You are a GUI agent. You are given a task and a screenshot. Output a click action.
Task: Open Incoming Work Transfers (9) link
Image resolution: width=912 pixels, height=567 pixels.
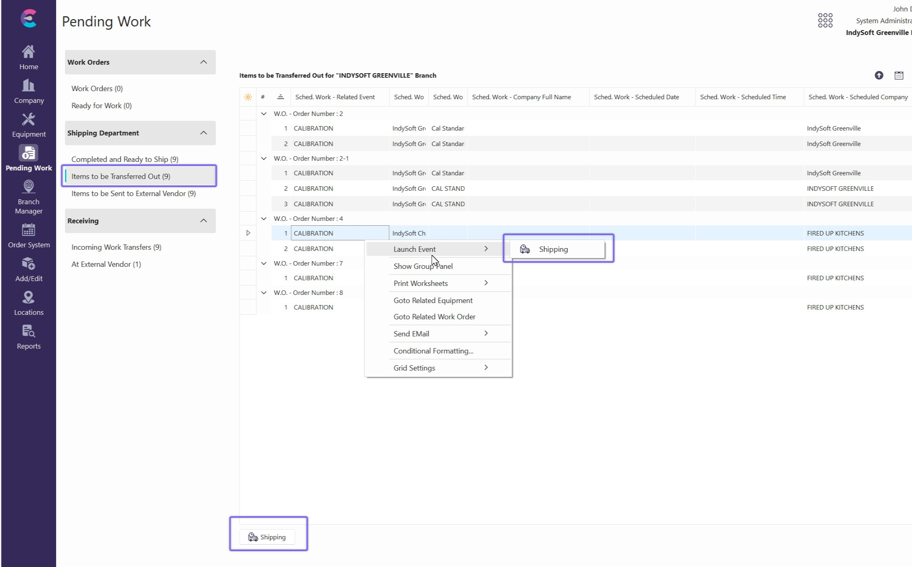pos(116,247)
